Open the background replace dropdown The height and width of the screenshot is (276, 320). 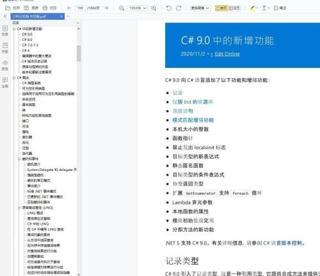(200, 8)
